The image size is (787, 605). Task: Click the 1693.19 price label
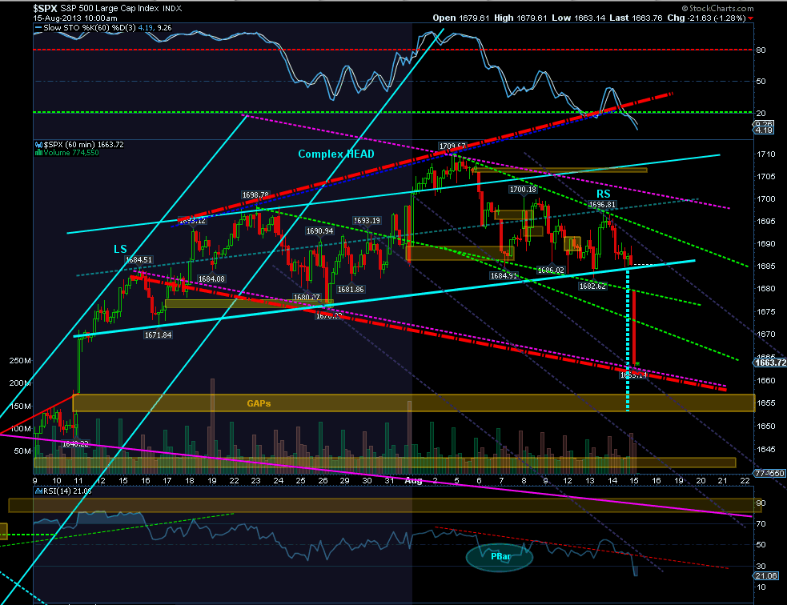367,220
